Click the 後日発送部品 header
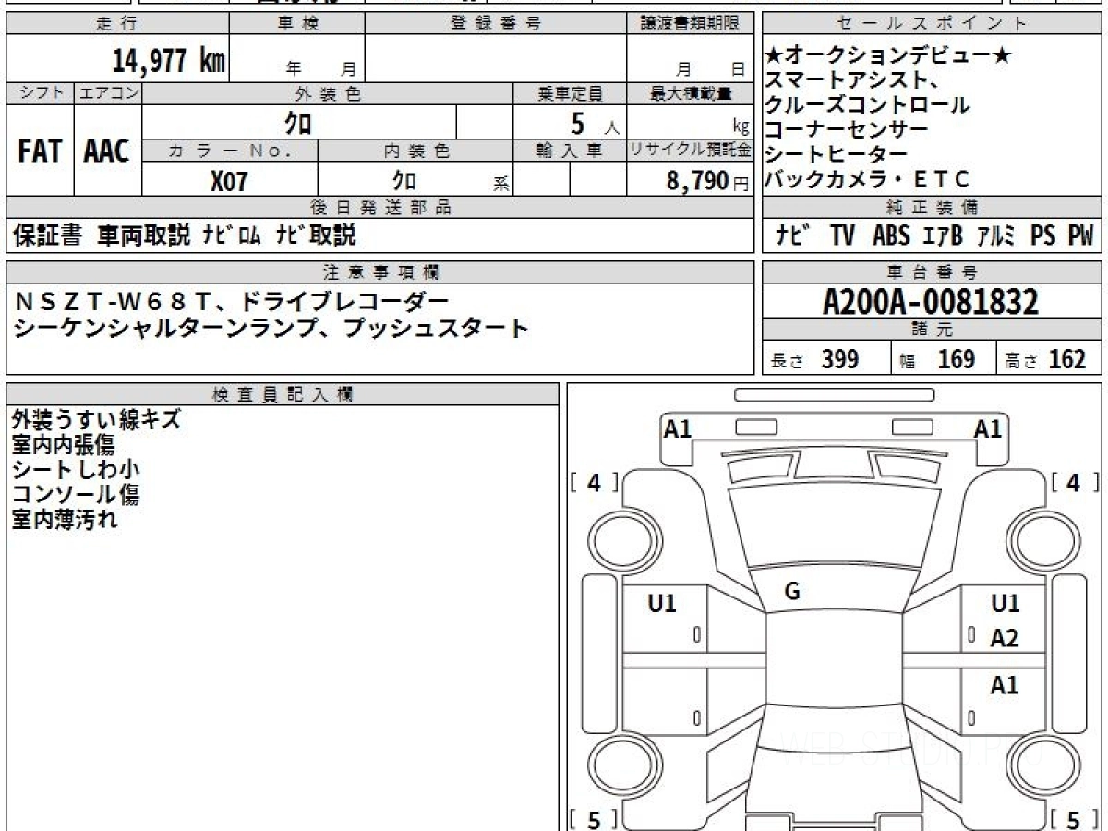This screenshot has width=1108, height=831. [x=379, y=208]
